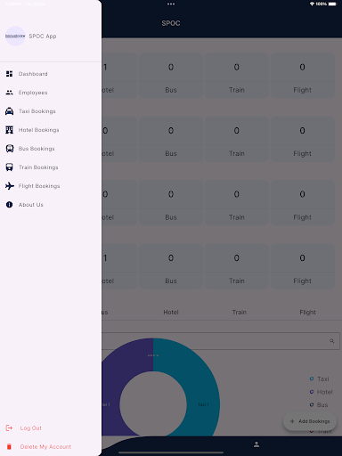Click the Flight Bookings airplane icon
This screenshot has height=456, width=342.
10,186
